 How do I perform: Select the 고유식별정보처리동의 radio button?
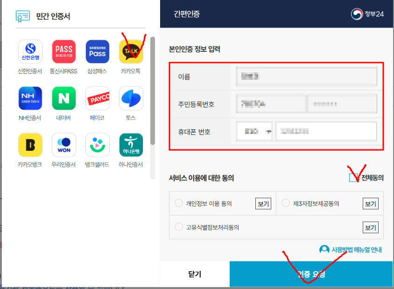point(179,226)
